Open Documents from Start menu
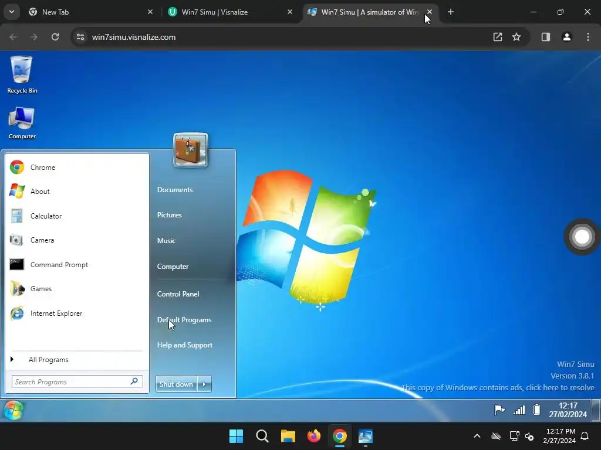Screen dimensions: 601x450 [175, 190]
